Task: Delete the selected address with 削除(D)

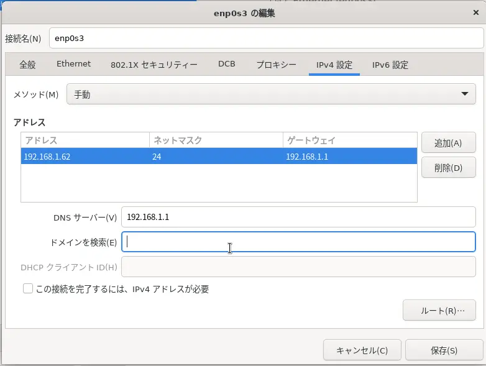Action: (x=448, y=167)
